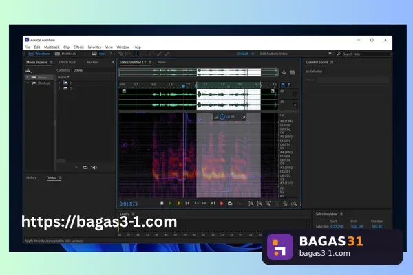This screenshot has width=413, height=275.
Task: Move playhead to previous marker
Action: pyautogui.click(x=187, y=203)
